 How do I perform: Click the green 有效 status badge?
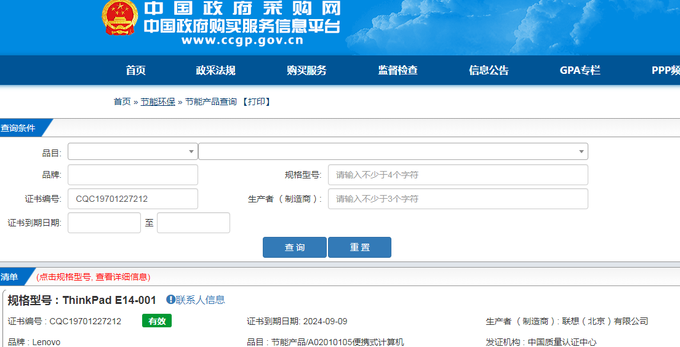click(157, 321)
